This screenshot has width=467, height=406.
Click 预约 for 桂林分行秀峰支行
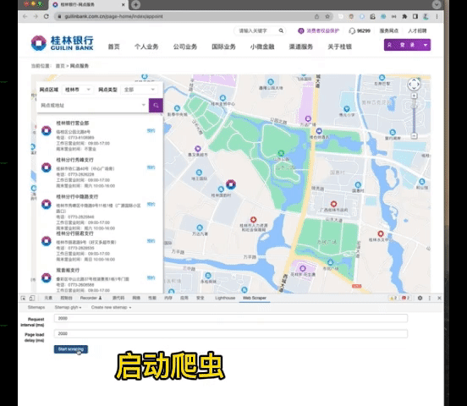click(x=151, y=167)
